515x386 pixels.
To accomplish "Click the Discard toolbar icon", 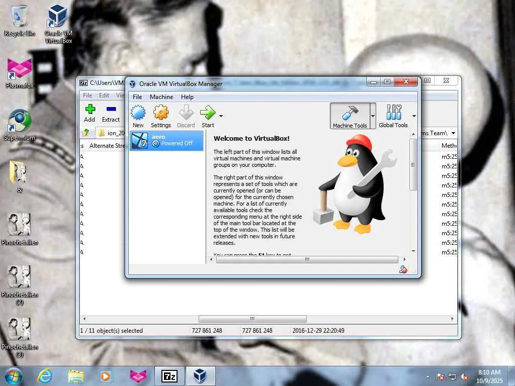I will click(186, 116).
